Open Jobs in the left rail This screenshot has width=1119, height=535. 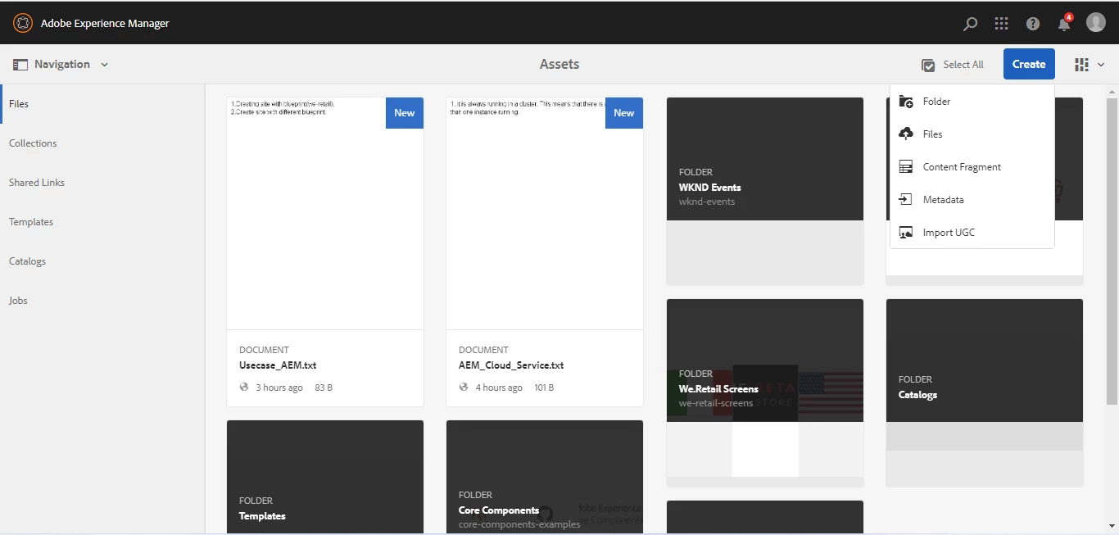tap(102, 301)
